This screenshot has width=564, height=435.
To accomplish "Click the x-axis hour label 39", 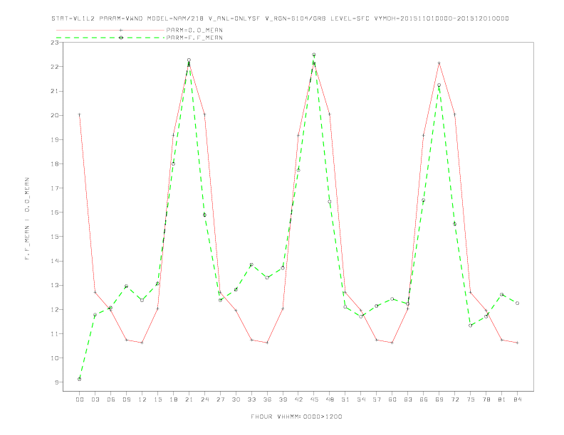I will 283,399.
